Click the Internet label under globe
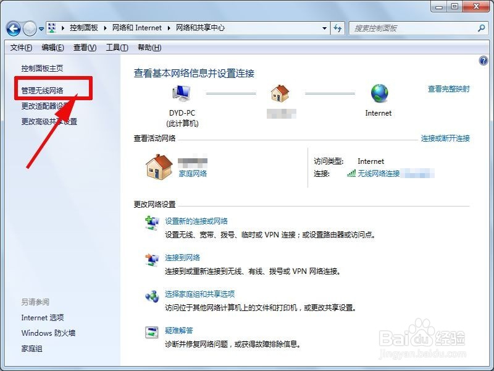This screenshot has width=494, height=371. [378, 113]
